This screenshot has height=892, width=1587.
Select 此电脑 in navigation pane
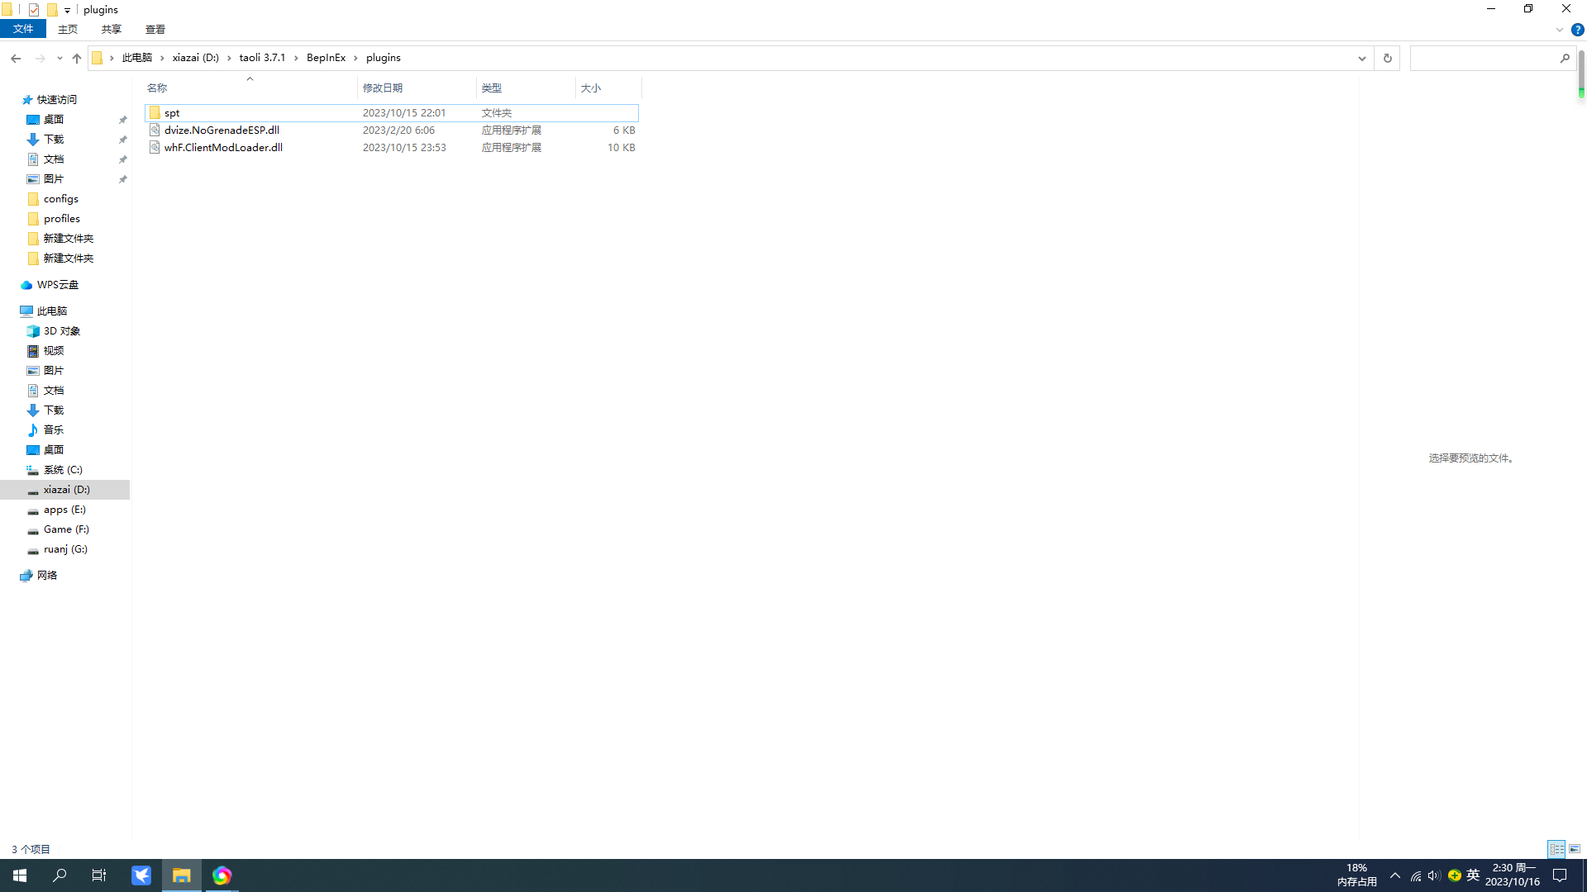click(51, 311)
